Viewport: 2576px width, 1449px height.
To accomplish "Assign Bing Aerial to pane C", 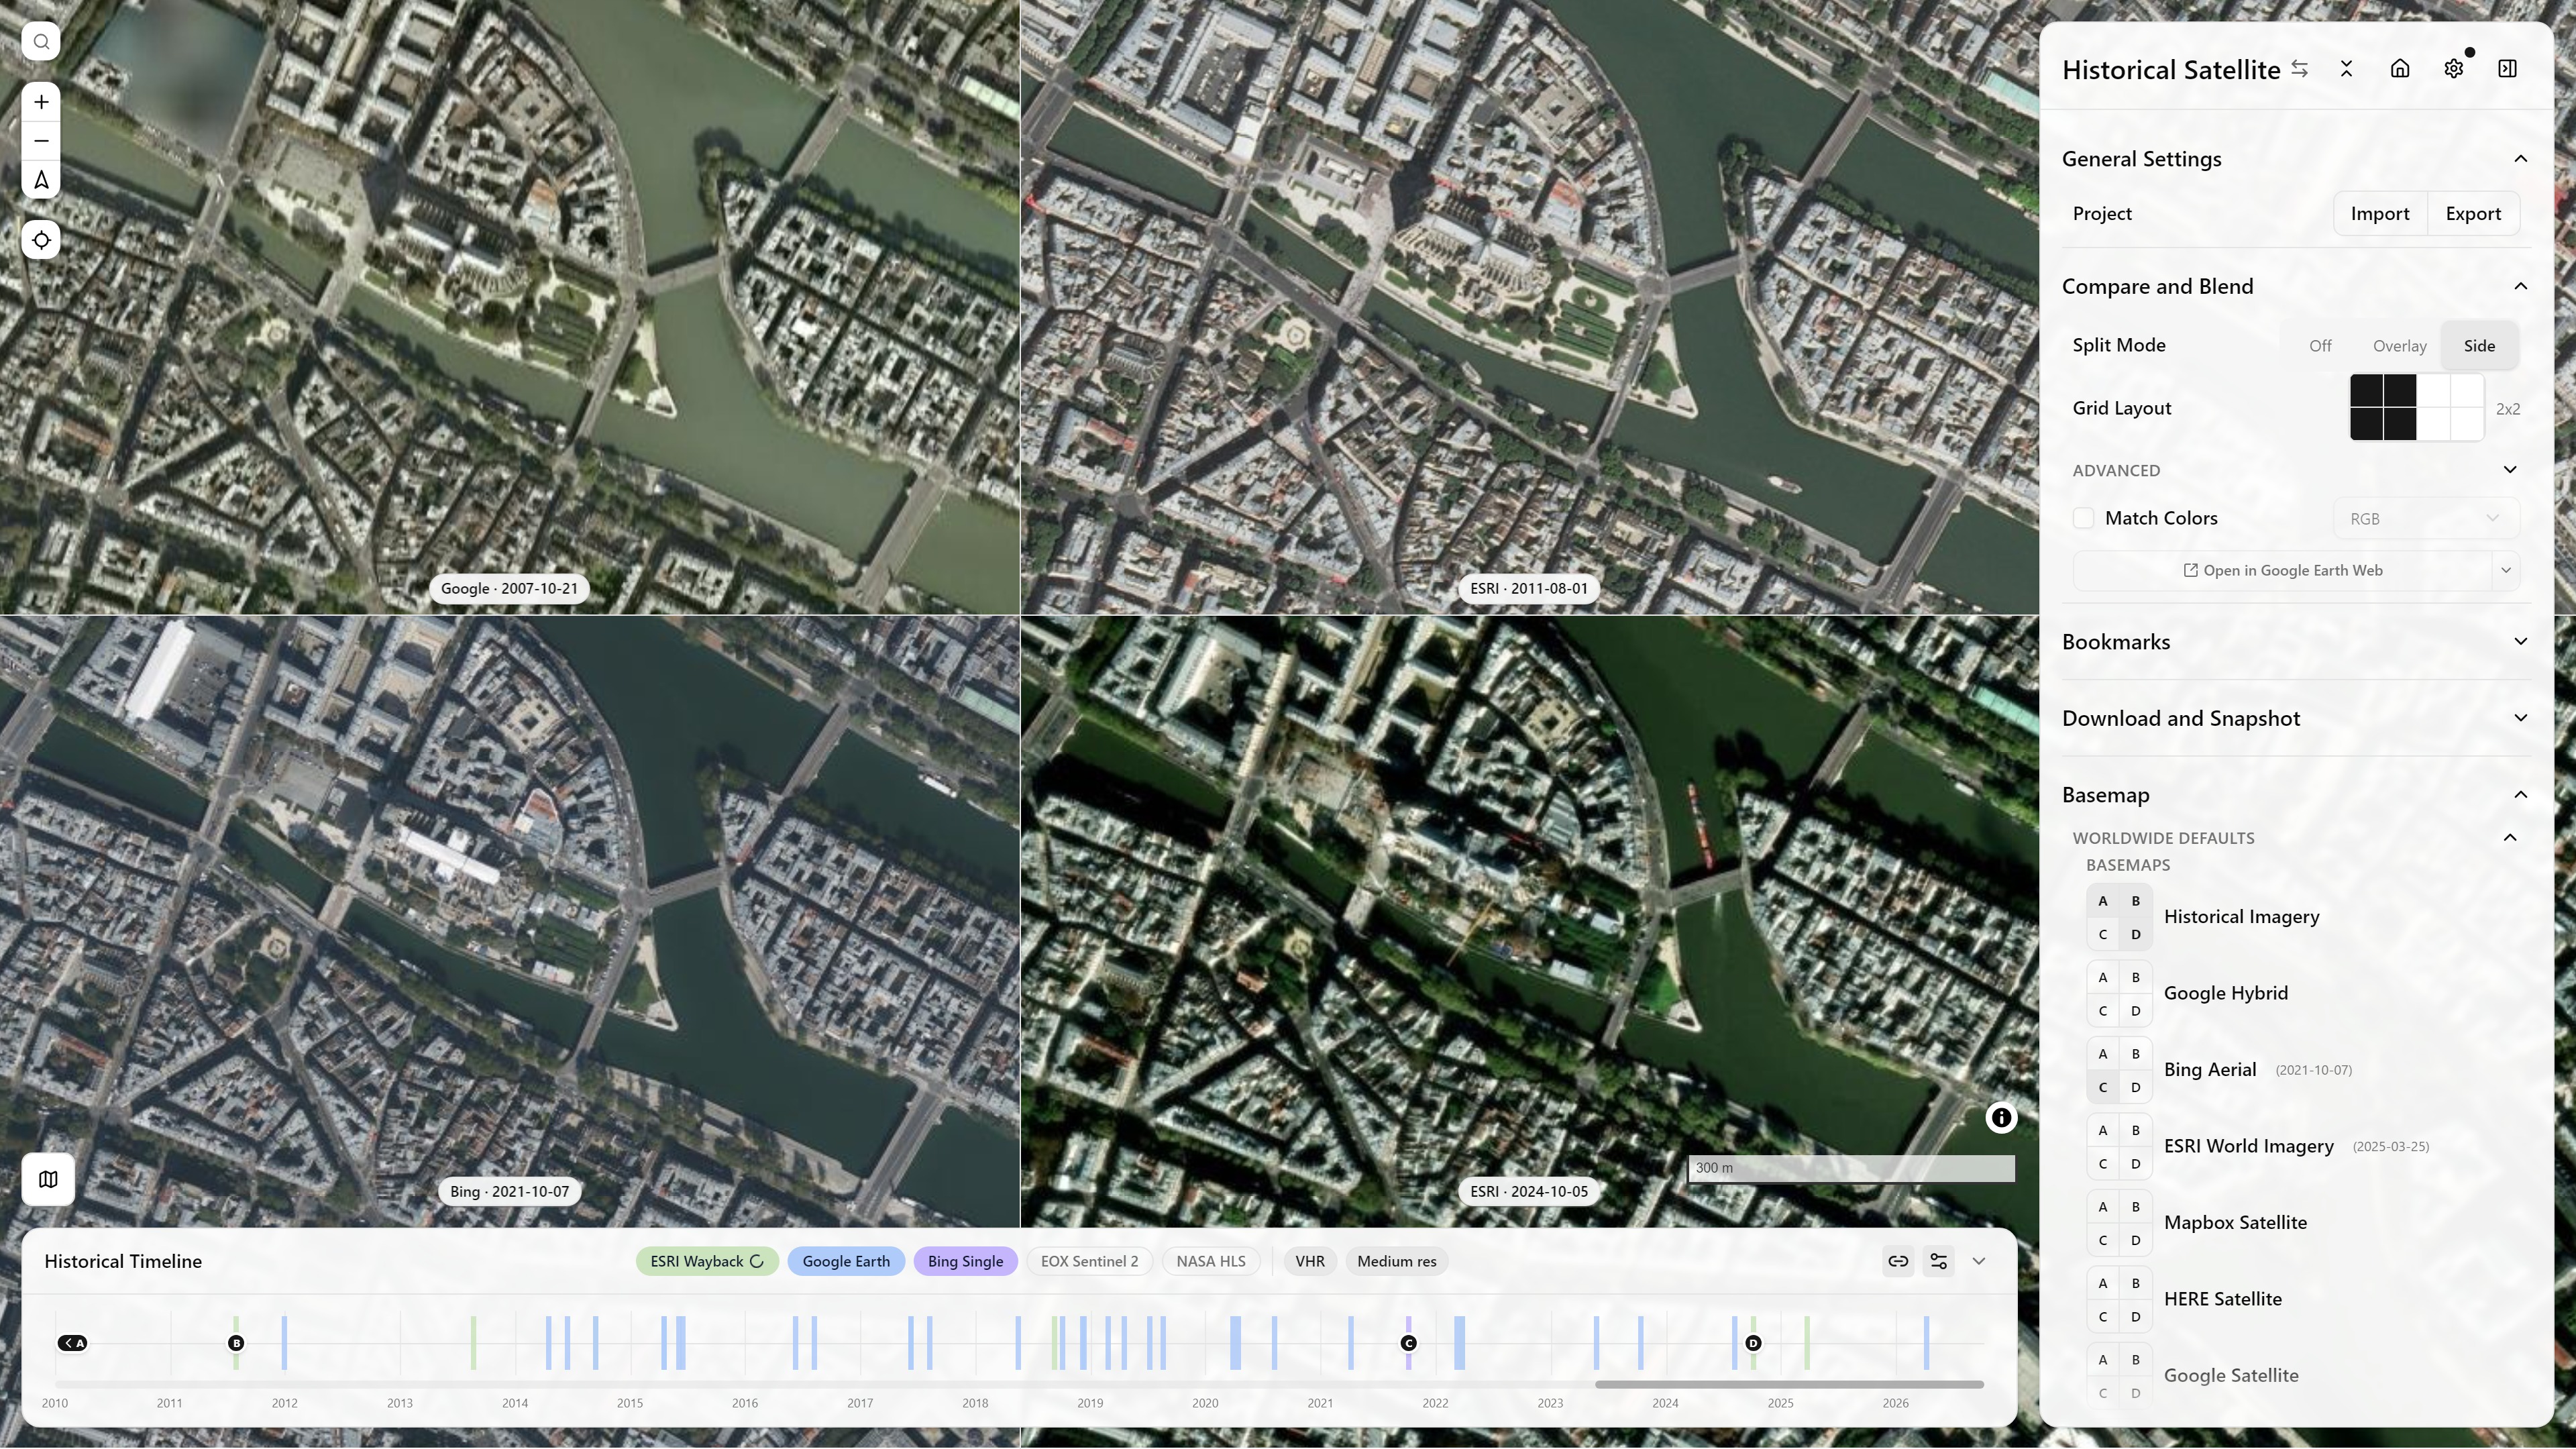I will (2103, 1087).
